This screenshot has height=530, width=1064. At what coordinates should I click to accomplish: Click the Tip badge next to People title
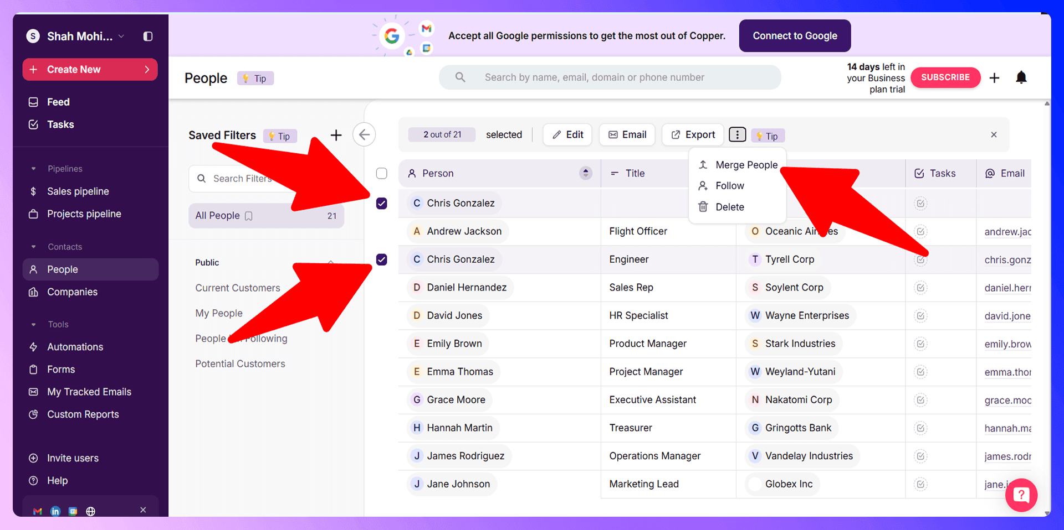[255, 79]
